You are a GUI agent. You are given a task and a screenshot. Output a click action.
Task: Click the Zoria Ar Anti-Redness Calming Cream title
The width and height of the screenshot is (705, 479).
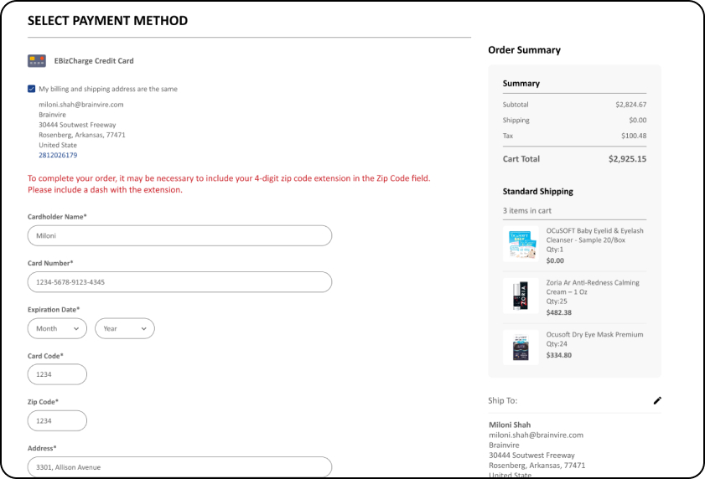pos(593,287)
